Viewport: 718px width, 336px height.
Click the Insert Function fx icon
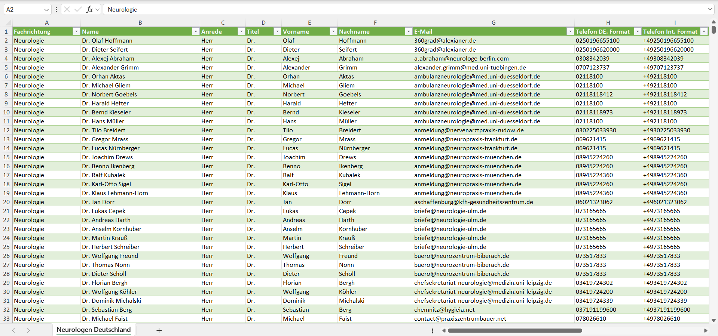click(89, 9)
